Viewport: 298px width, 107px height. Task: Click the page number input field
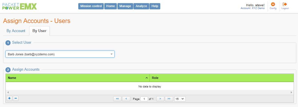(x=144, y=99)
